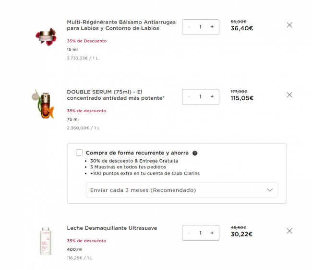Click the Leche Desmaquillante quantity field
Image resolution: width=312 pixels, height=270 pixels.
(x=200, y=233)
